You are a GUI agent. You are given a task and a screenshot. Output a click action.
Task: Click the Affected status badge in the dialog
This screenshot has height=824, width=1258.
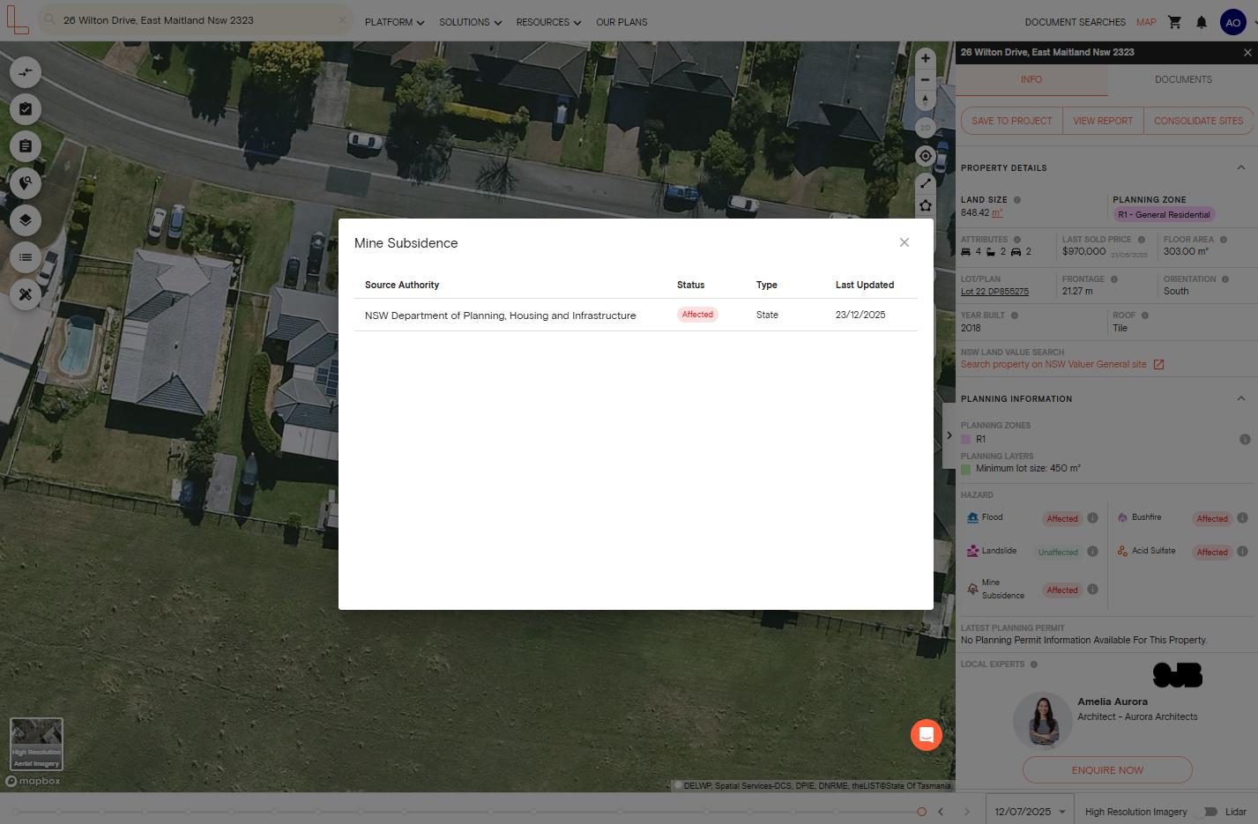coord(697,315)
